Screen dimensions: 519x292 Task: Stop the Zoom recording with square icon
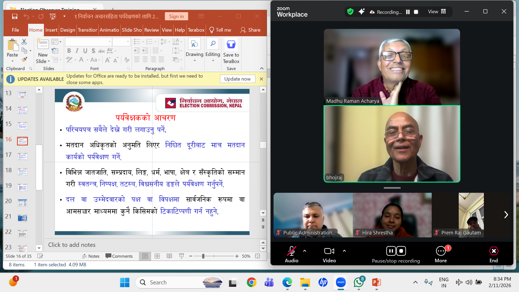[x=416, y=12]
